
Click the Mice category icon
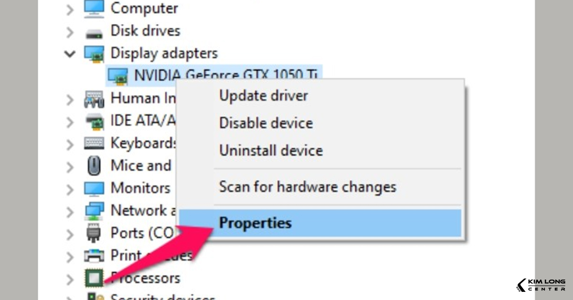pos(94,166)
